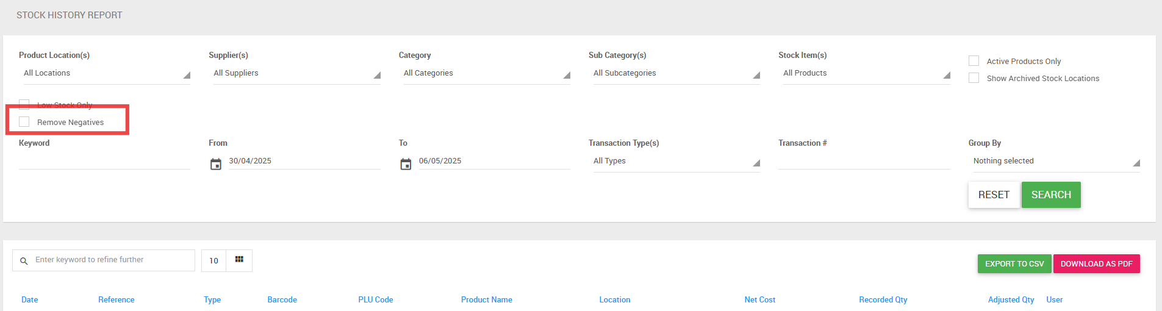Viewport: 1162px width, 311px height.
Task: Open the Supplier(s) dropdown
Action: click(x=295, y=73)
